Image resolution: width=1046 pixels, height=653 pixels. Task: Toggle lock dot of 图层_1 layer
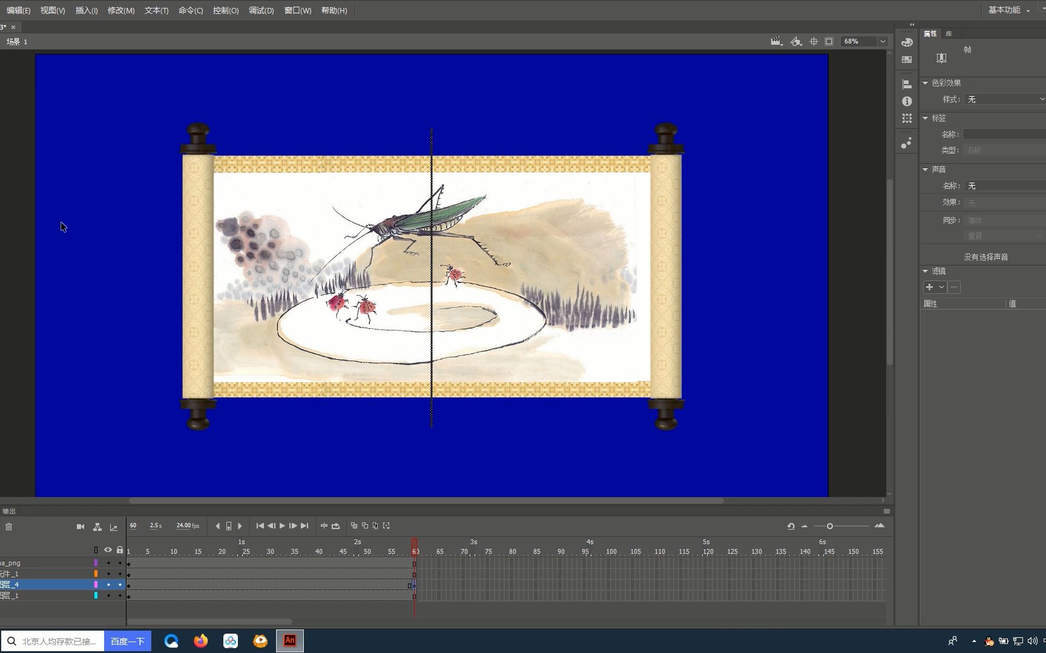click(120, 596)
